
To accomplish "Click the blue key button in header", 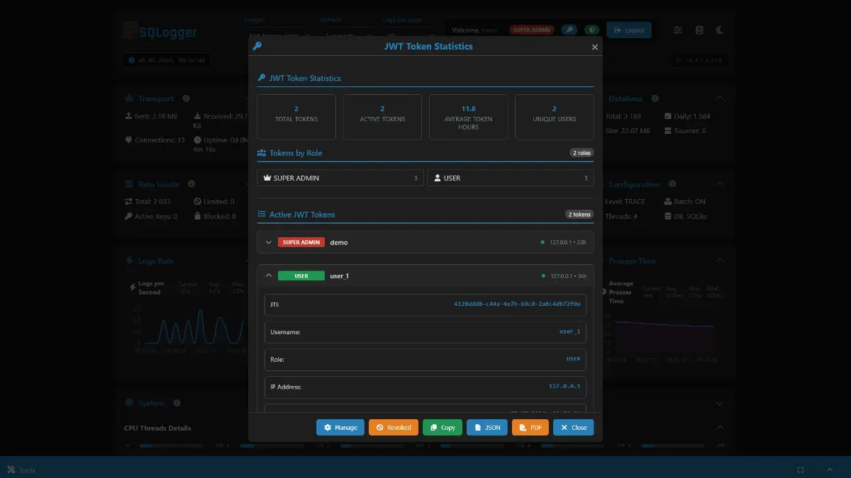I will click(x=569, y=30).
